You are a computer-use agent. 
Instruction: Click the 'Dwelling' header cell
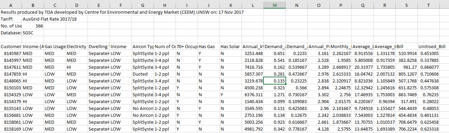pyautogui.click(x=99, y=47)
